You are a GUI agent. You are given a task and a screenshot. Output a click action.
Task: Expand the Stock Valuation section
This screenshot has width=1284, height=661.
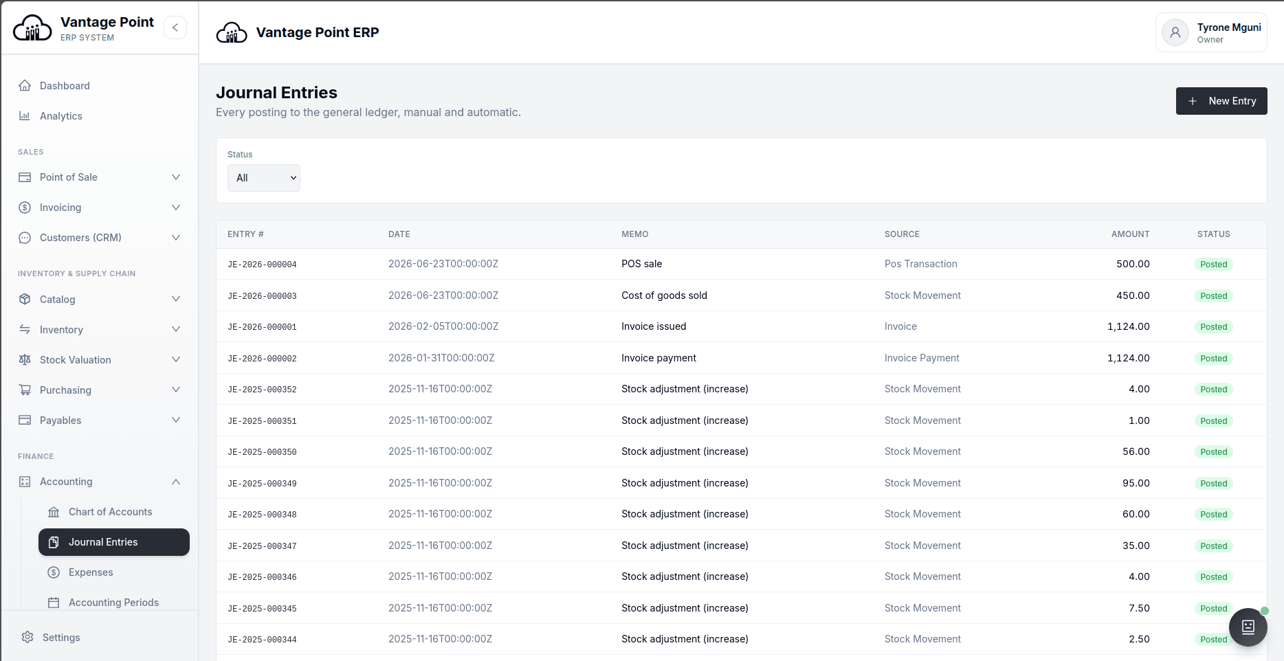tap(100, 360)
